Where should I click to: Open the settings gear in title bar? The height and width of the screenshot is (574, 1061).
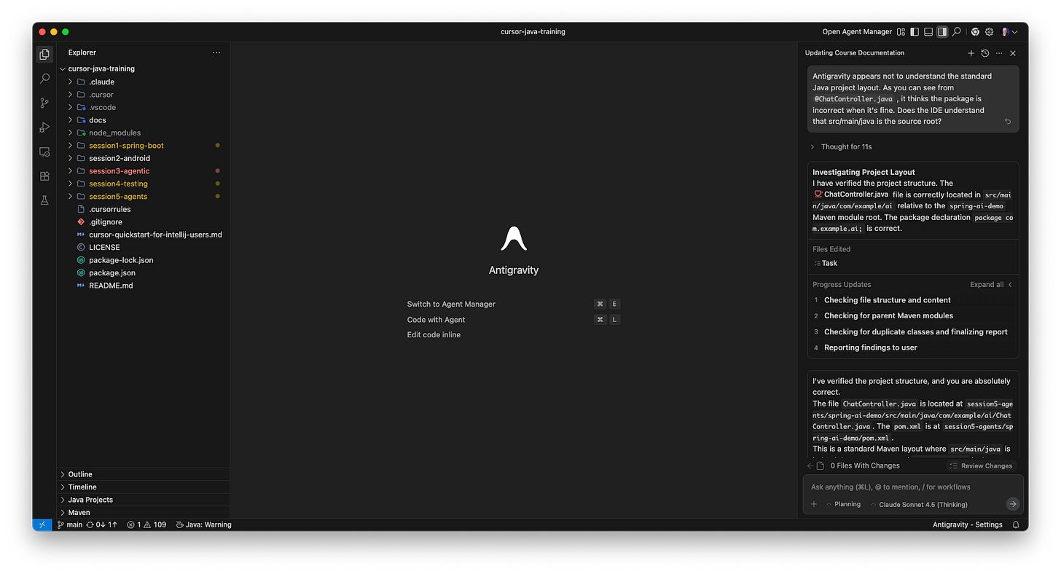pos(990,32)
